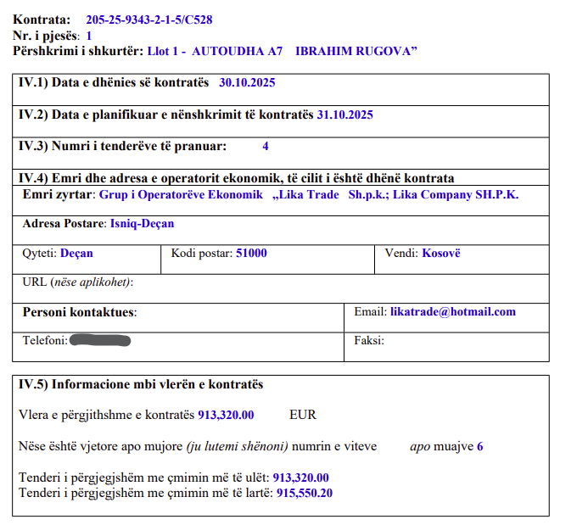Select the highest tender price 915,550.20
Image resolution: width=588 pixels, height=525 pixels.
pyautogui.click(x=303, y=493)
